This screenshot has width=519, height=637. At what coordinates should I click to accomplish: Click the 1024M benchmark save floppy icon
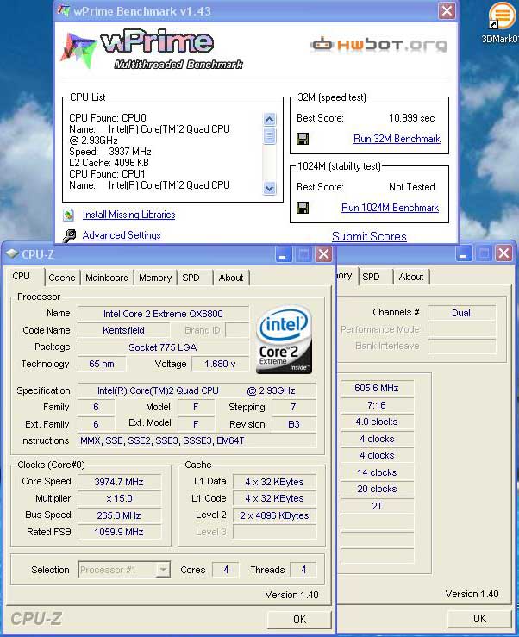coord(303,208)
